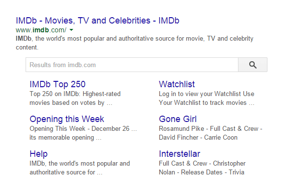Click text 'Nolan - Release Dates - Trivia'
Image resolution: width=295 pixels, height=196 pixels.
pyautogui.click(x=202, y=172)
